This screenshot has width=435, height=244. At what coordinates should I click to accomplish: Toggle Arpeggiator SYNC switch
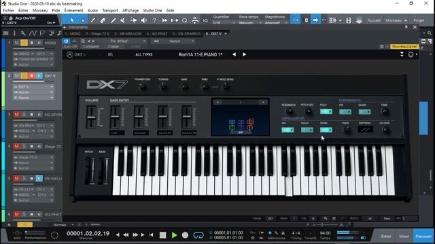(326, 129)
